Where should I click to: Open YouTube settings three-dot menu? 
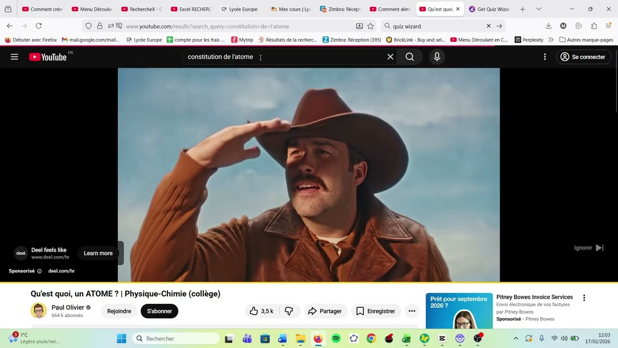(x=545, y=57)
